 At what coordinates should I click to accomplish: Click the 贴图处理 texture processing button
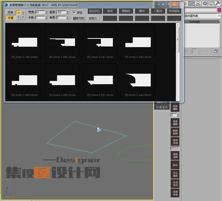[x=175, y=132]
